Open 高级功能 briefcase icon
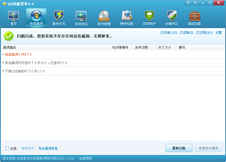 194,18
